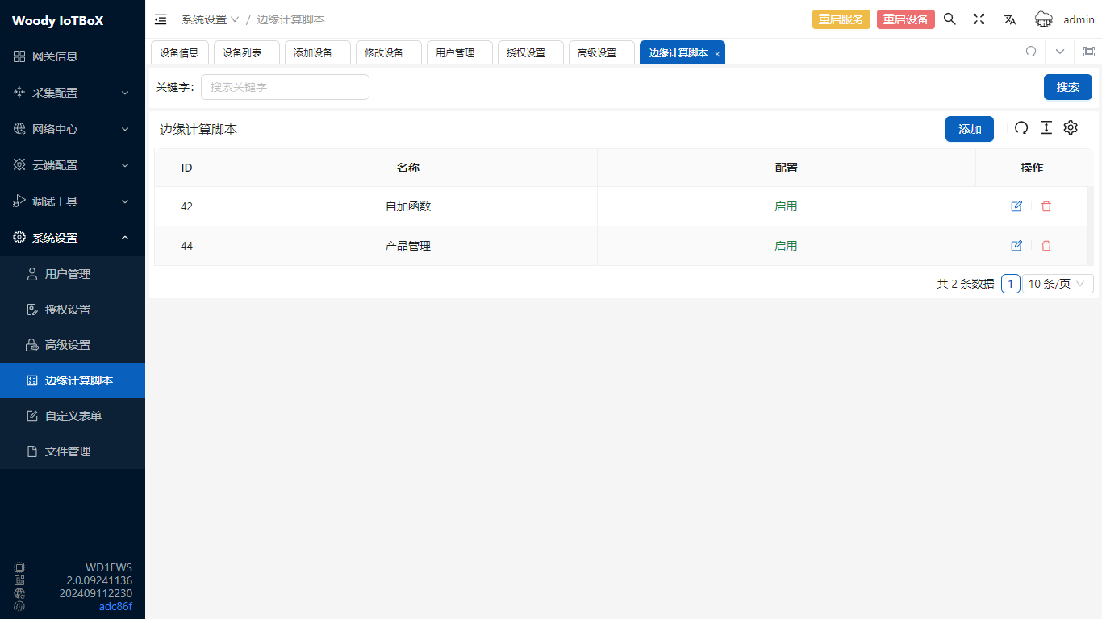Click the delete icon for 产品管理 row
This screenshot has width=1102, height=619.
(1046, 246)
